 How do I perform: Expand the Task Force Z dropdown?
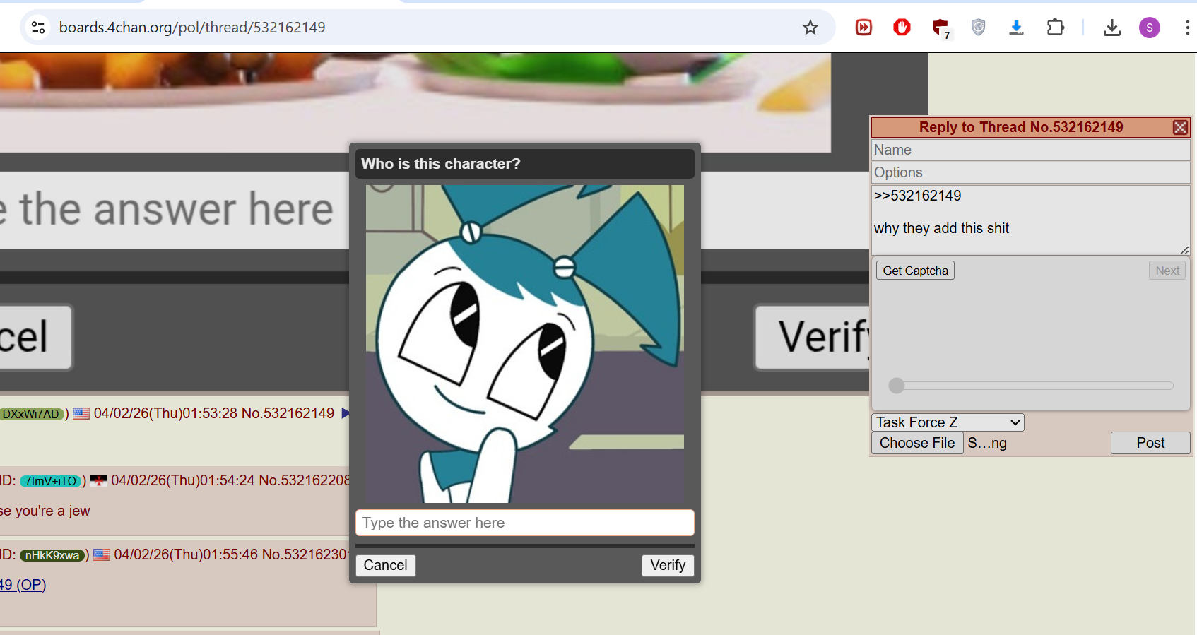pos(948,422)
